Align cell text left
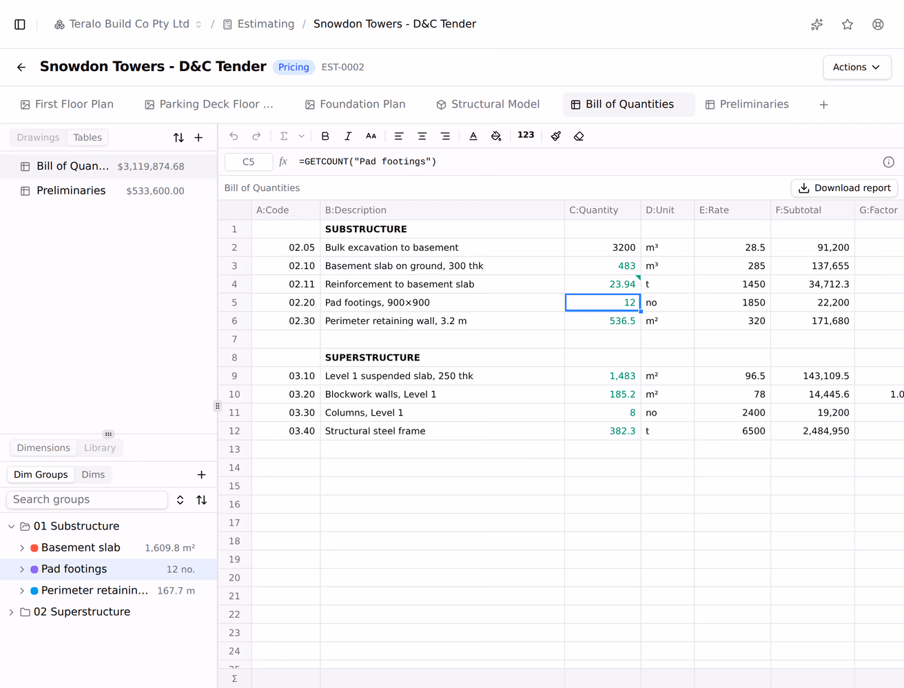This screenshot has width=904, height=688. coord(399,136)
